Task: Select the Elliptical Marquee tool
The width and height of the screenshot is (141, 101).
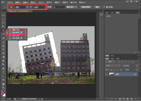Action: pos(3,19)
